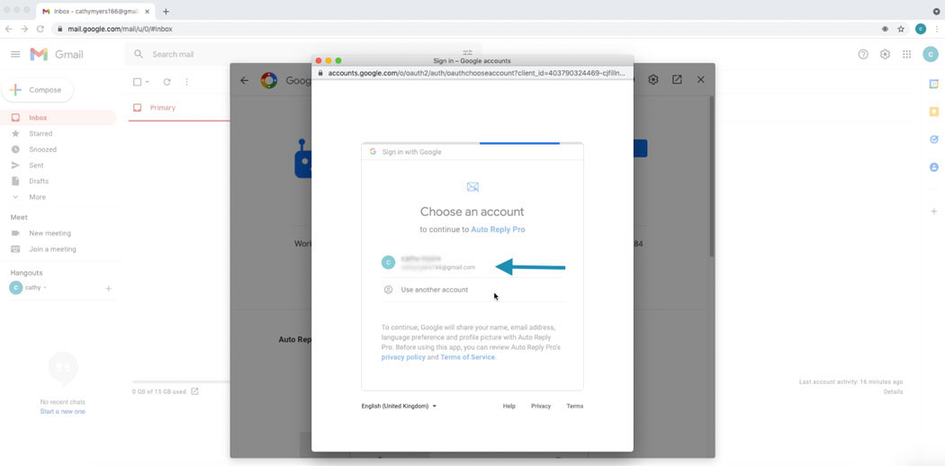945x466 pixels.
Task: Open Marketplace dialog settings gear
Action: point(652,79)
